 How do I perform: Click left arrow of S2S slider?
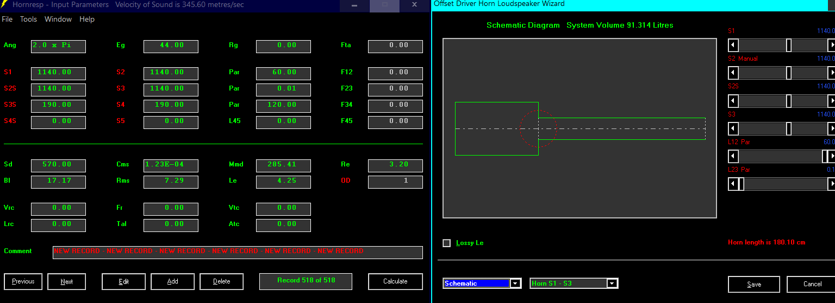[733, 101]
